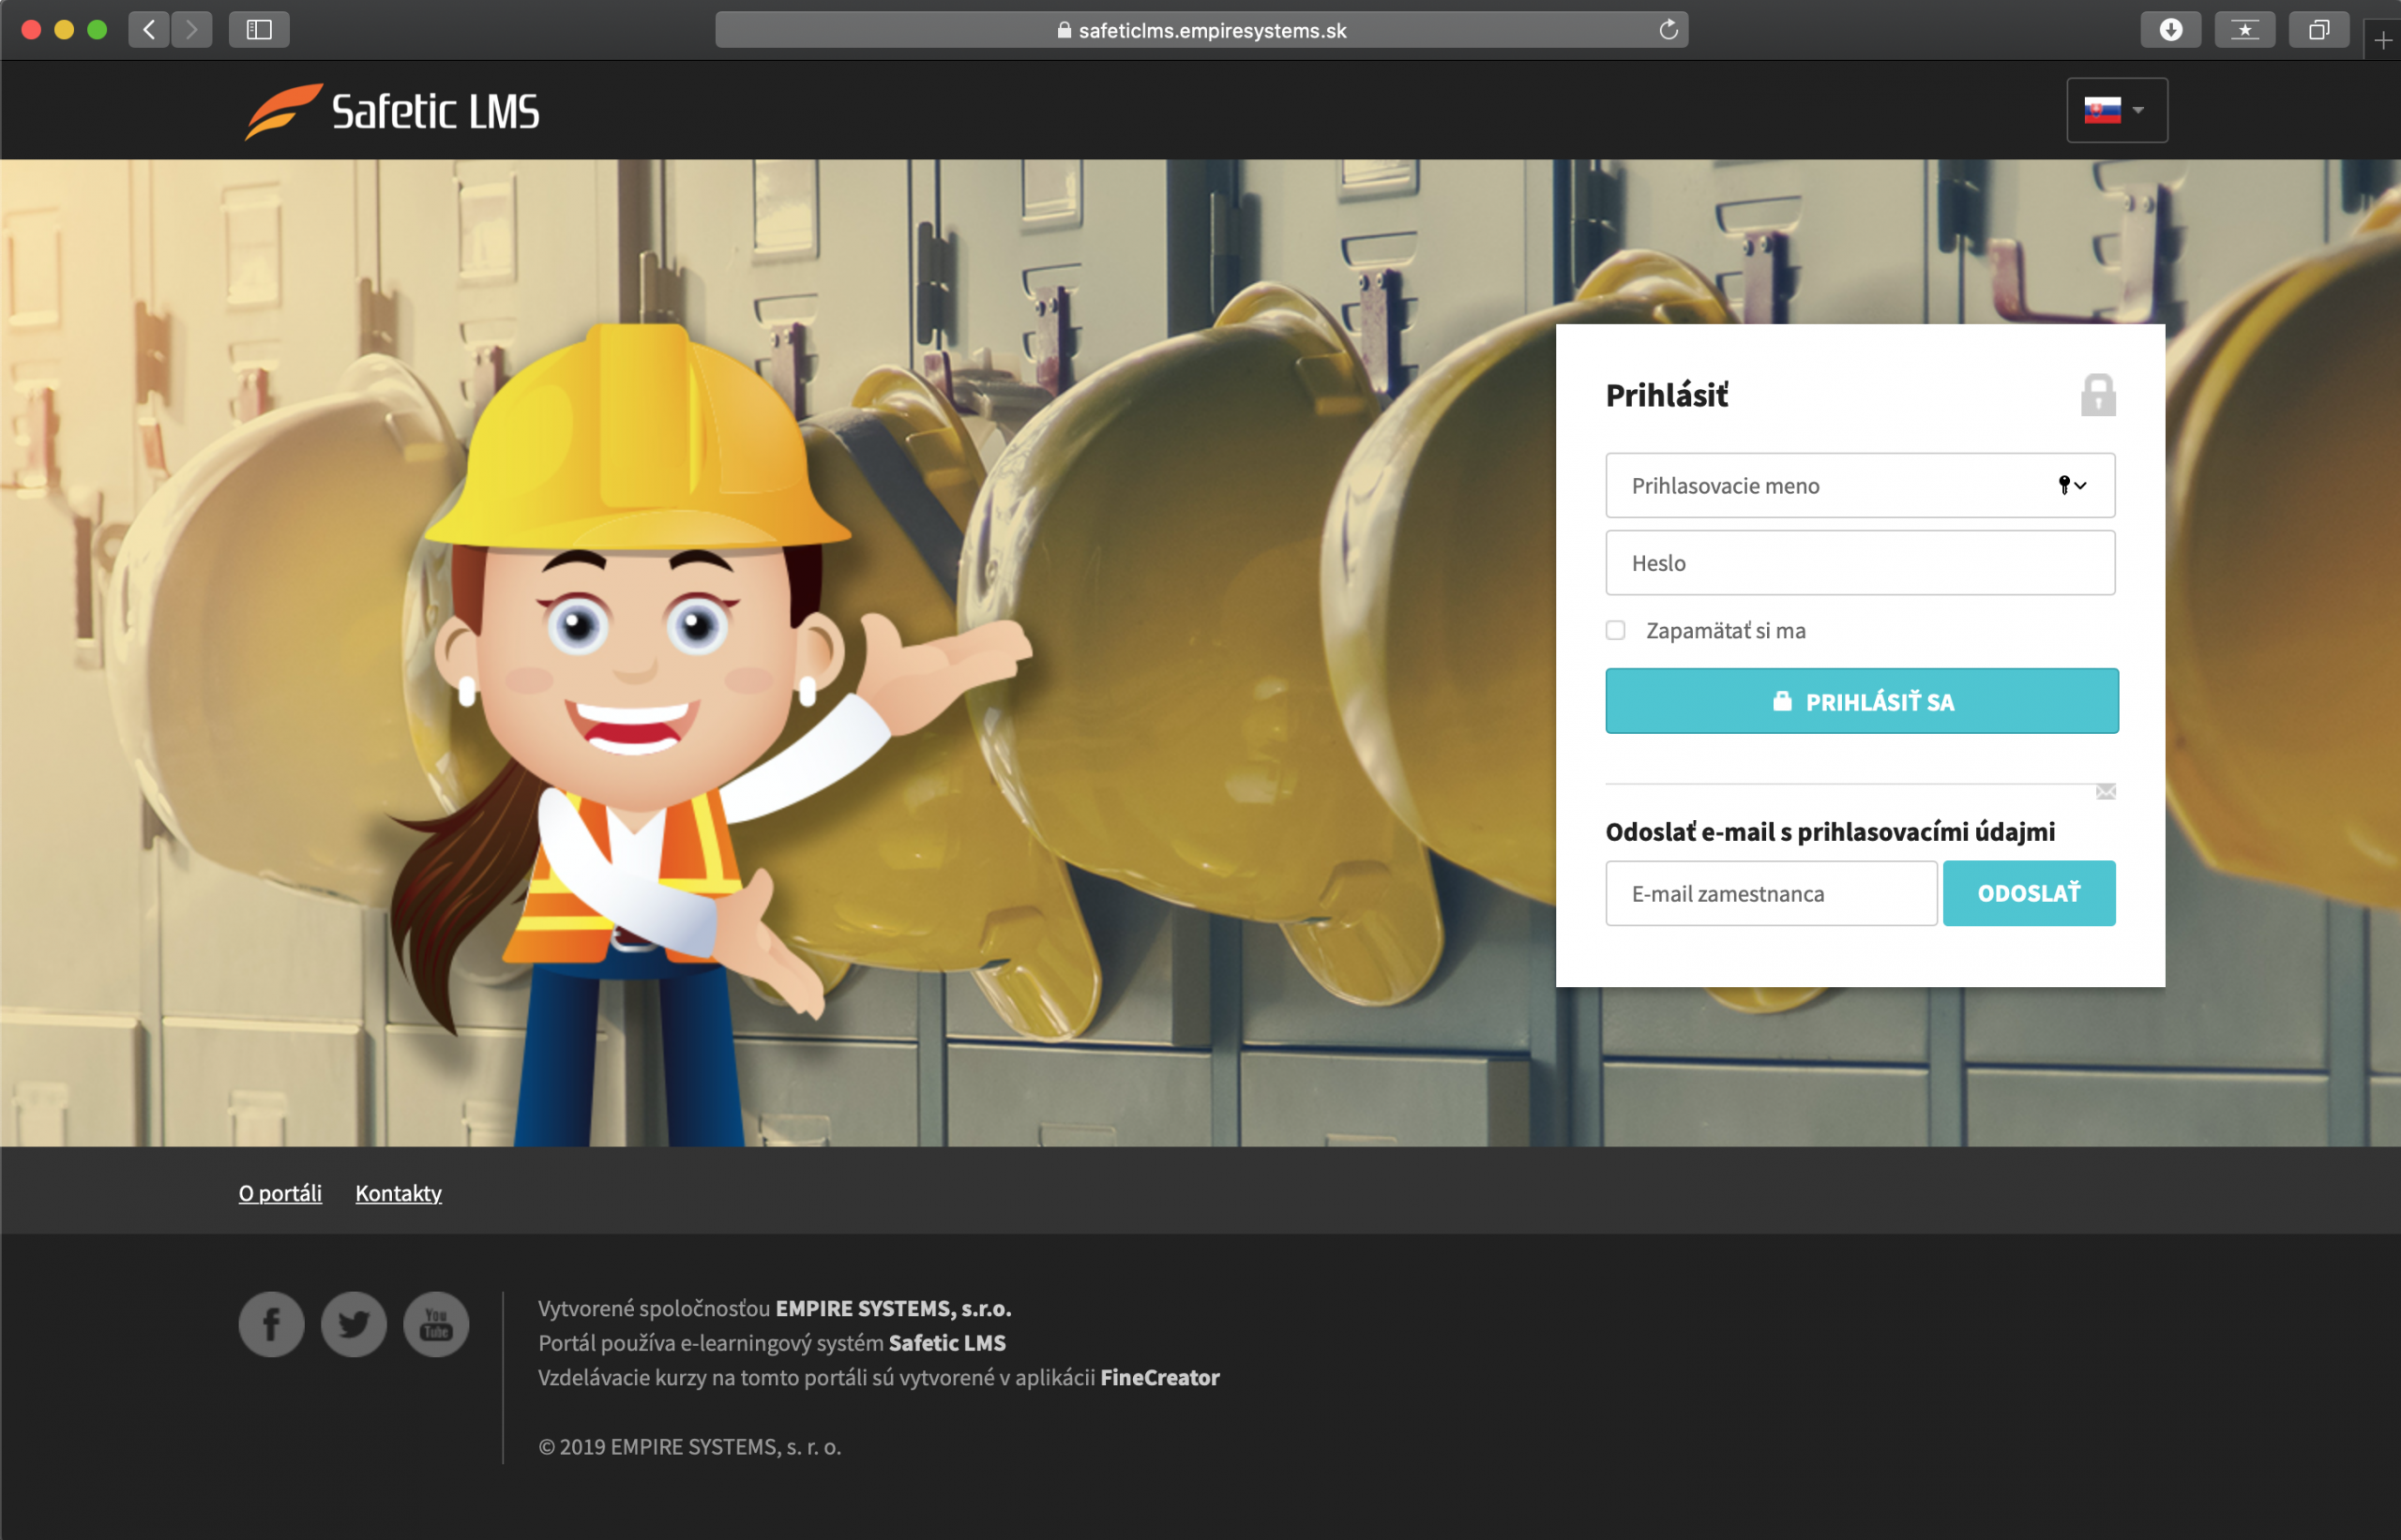Show Safari tab overview
The image size is (2401, 1540).
click(x=2319, y=30)
